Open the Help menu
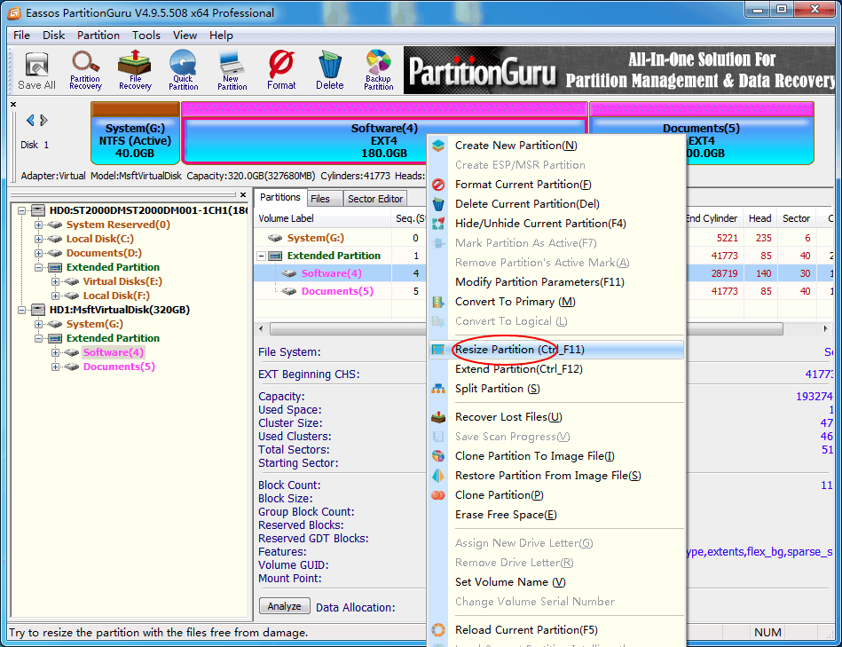842x647 pixels. [221, 36]
